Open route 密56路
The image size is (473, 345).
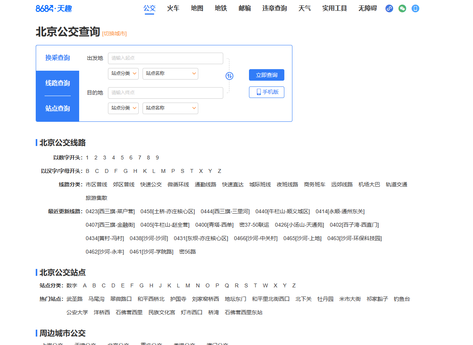[x=188, y=252]
